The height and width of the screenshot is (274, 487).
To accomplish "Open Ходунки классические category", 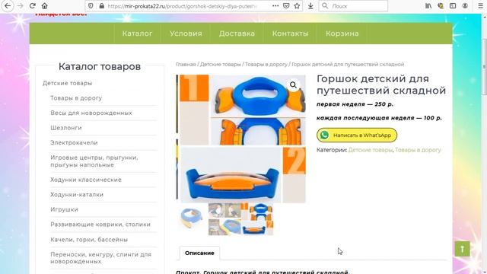I will pos(86,180).
